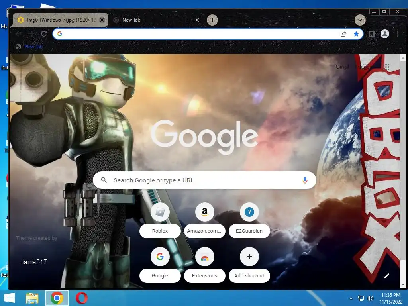Toggle the bookmark star icon
Image resolution: width=408 pixels, height=306 pixels.
tap(356, 34)
